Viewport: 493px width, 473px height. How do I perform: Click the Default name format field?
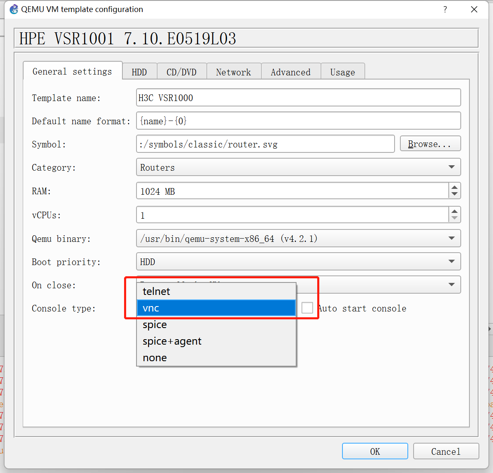298,121
